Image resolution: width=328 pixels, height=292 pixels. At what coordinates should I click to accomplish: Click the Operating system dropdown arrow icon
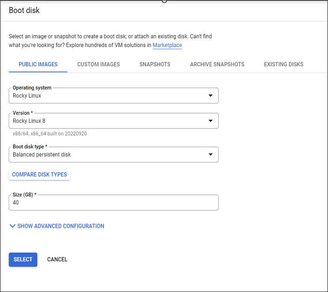click(210, 95)
